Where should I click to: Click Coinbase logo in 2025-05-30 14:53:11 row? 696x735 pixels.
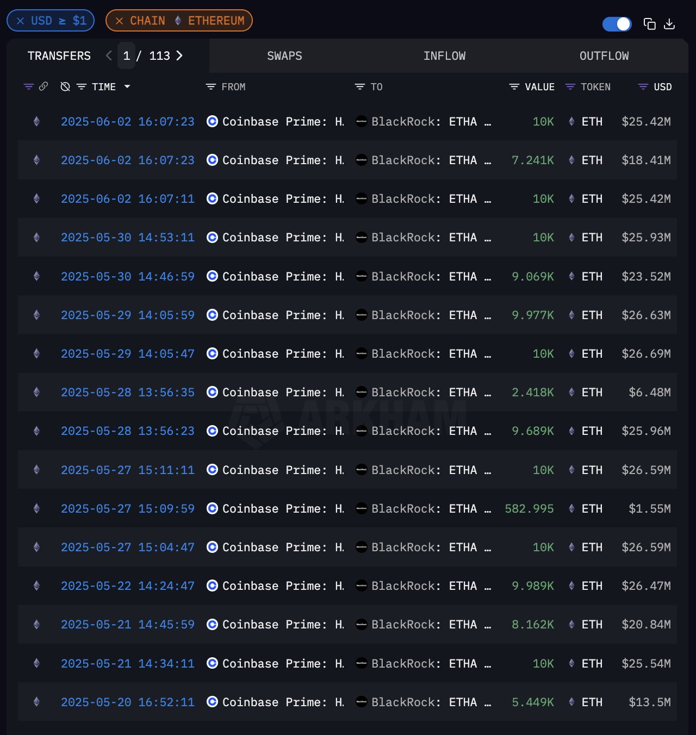click(x=213, y=238)
